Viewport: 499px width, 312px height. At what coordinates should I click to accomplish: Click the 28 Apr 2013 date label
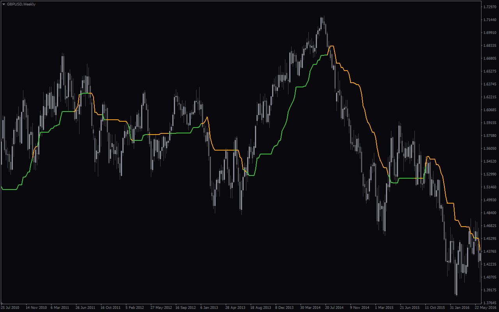tap(235, 308)
